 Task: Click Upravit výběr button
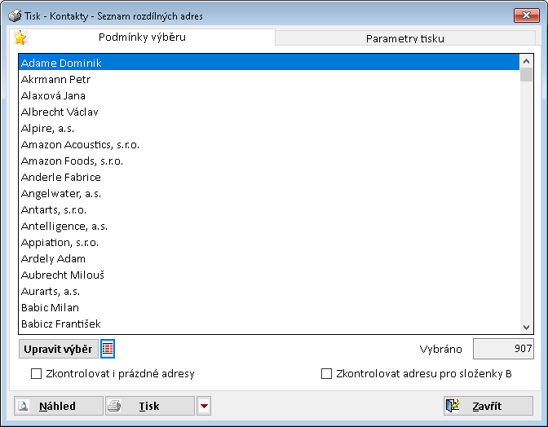pyautogui.click(x=58, y=349)
